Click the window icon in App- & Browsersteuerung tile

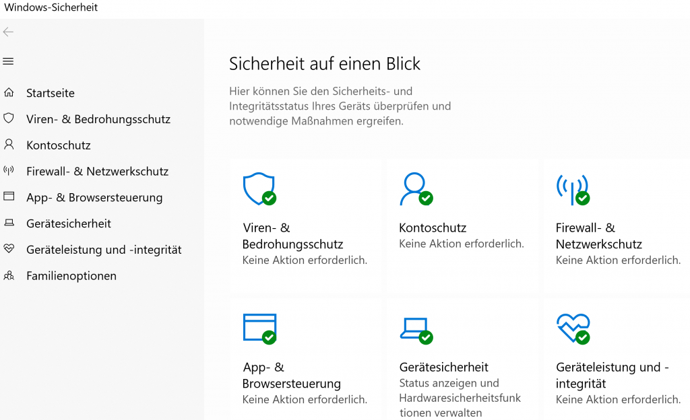(x=259, y=328)
